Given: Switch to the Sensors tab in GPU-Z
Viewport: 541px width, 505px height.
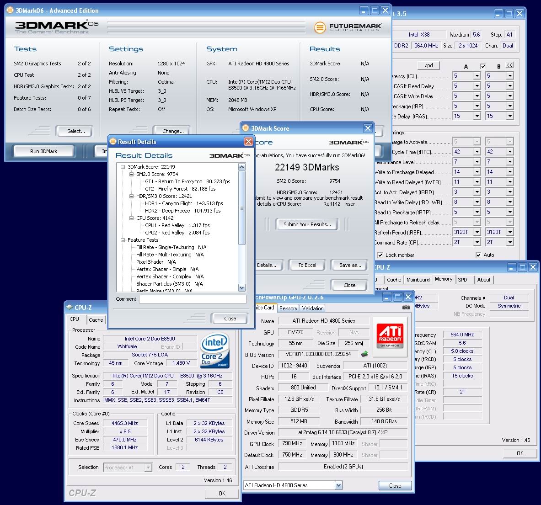Looking at the screenshot, I should click(x=288, y=308).
